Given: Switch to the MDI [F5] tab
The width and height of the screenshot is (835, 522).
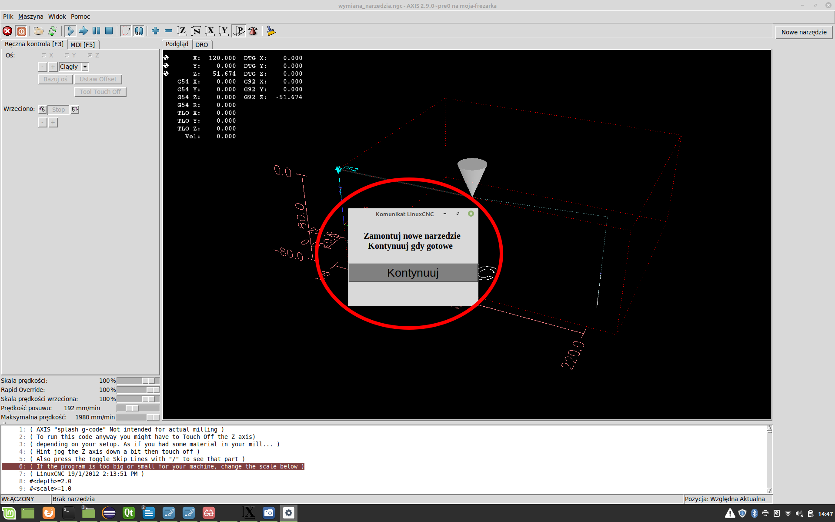Looking at the screenshot, I should (83, 44).
